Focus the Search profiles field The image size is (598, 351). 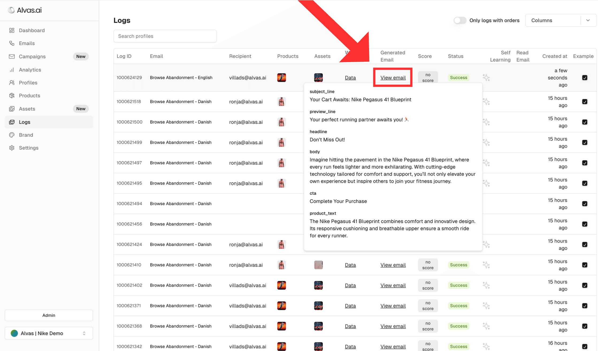(x=165, y=36)
